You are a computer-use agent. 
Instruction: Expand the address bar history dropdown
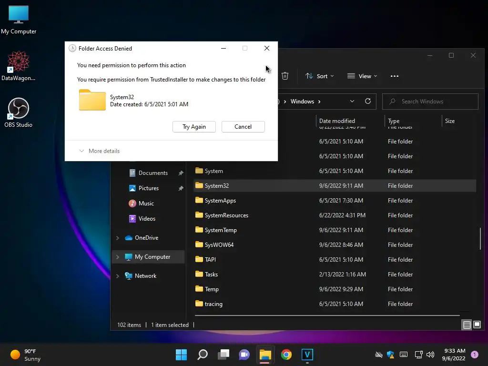pos(352,102)
